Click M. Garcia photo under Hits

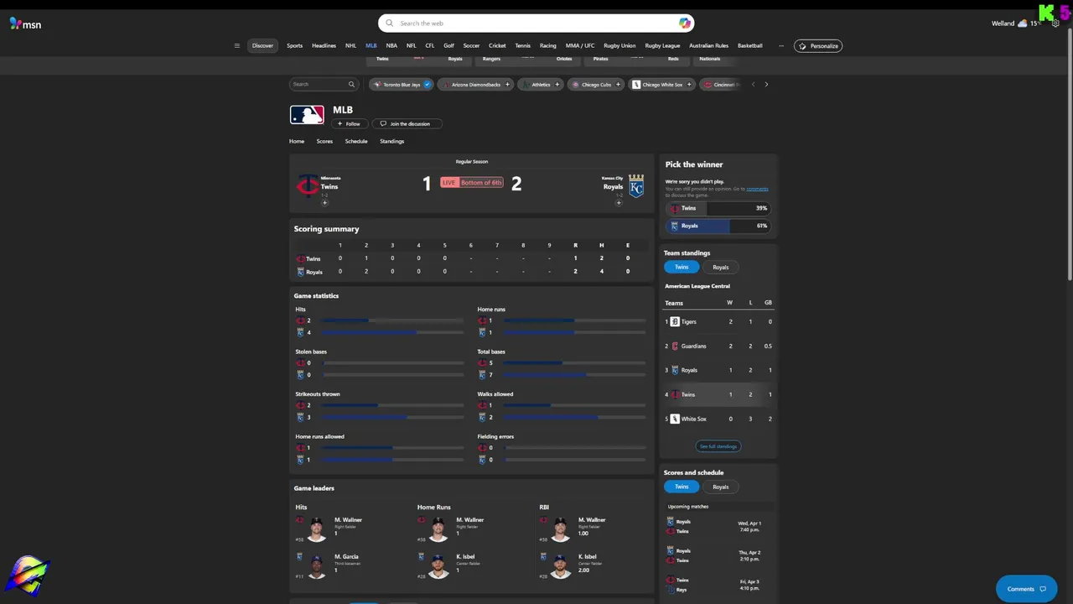click(x=317, y=566)
